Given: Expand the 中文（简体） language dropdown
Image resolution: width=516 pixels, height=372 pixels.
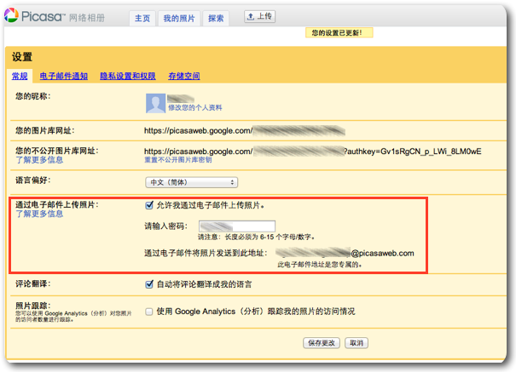Looking at the screenshot, I should [x=191, y=181].
